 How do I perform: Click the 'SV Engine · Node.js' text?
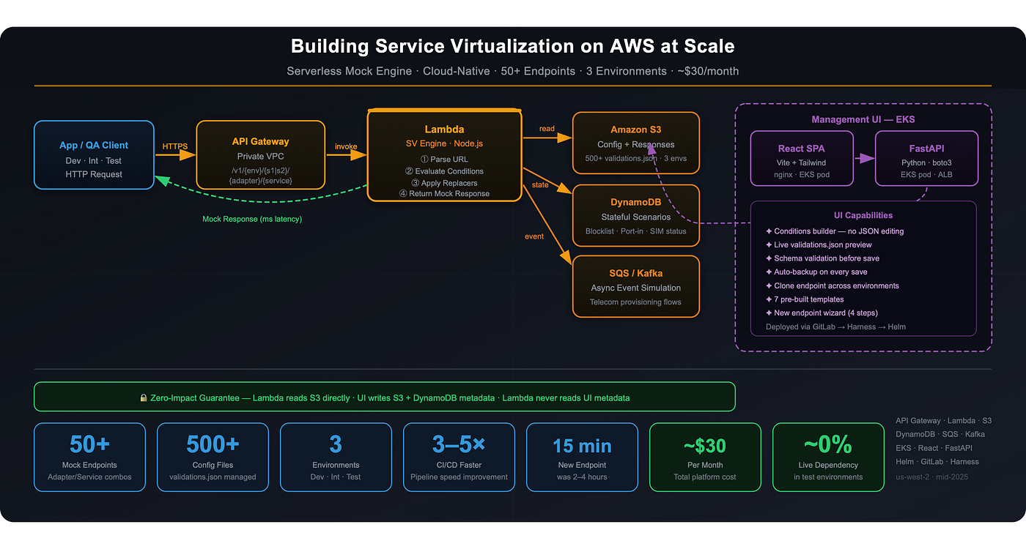click(444, 143)
